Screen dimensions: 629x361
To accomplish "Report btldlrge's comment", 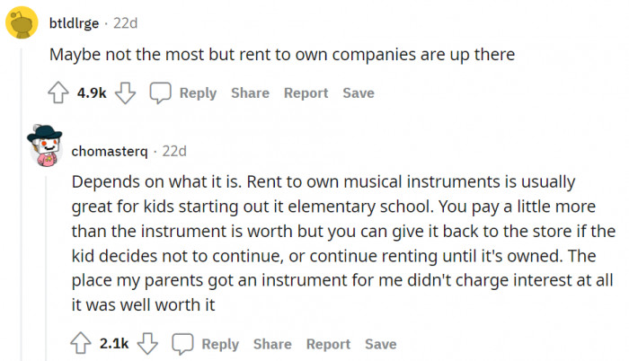I will (306, 93).
